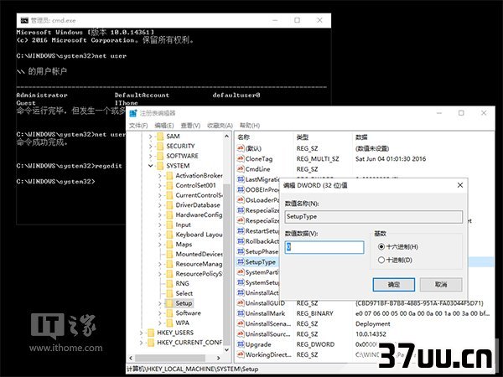This screenshot has width=503, height=377.
Task: Click the UninstallGUID string icon
Action: [x=241, y=303]
